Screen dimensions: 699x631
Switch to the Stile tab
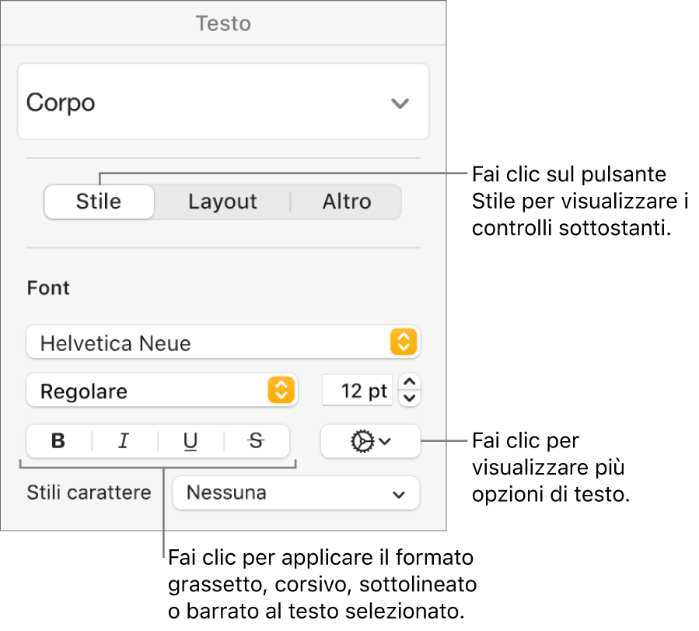tap(99, 202)
